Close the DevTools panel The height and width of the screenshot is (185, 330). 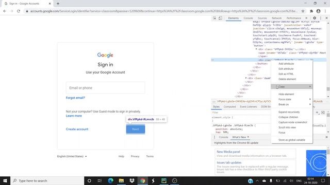point(326,18)
